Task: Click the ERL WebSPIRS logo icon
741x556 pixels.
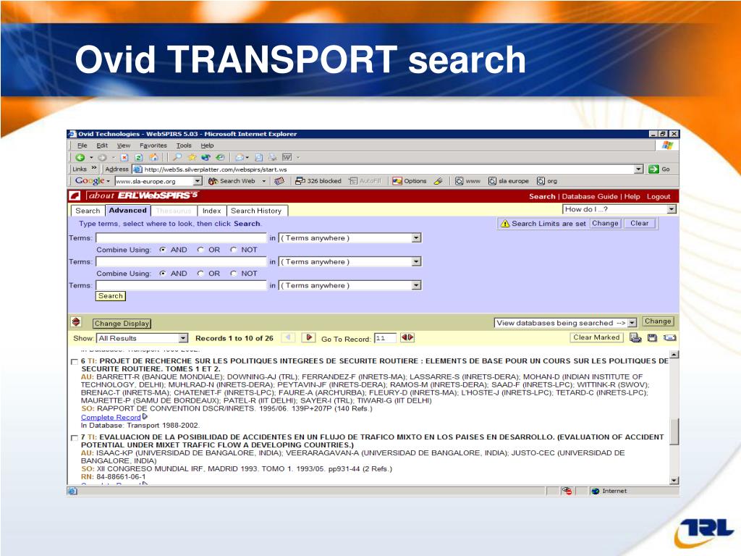Action: pos(75,195)
